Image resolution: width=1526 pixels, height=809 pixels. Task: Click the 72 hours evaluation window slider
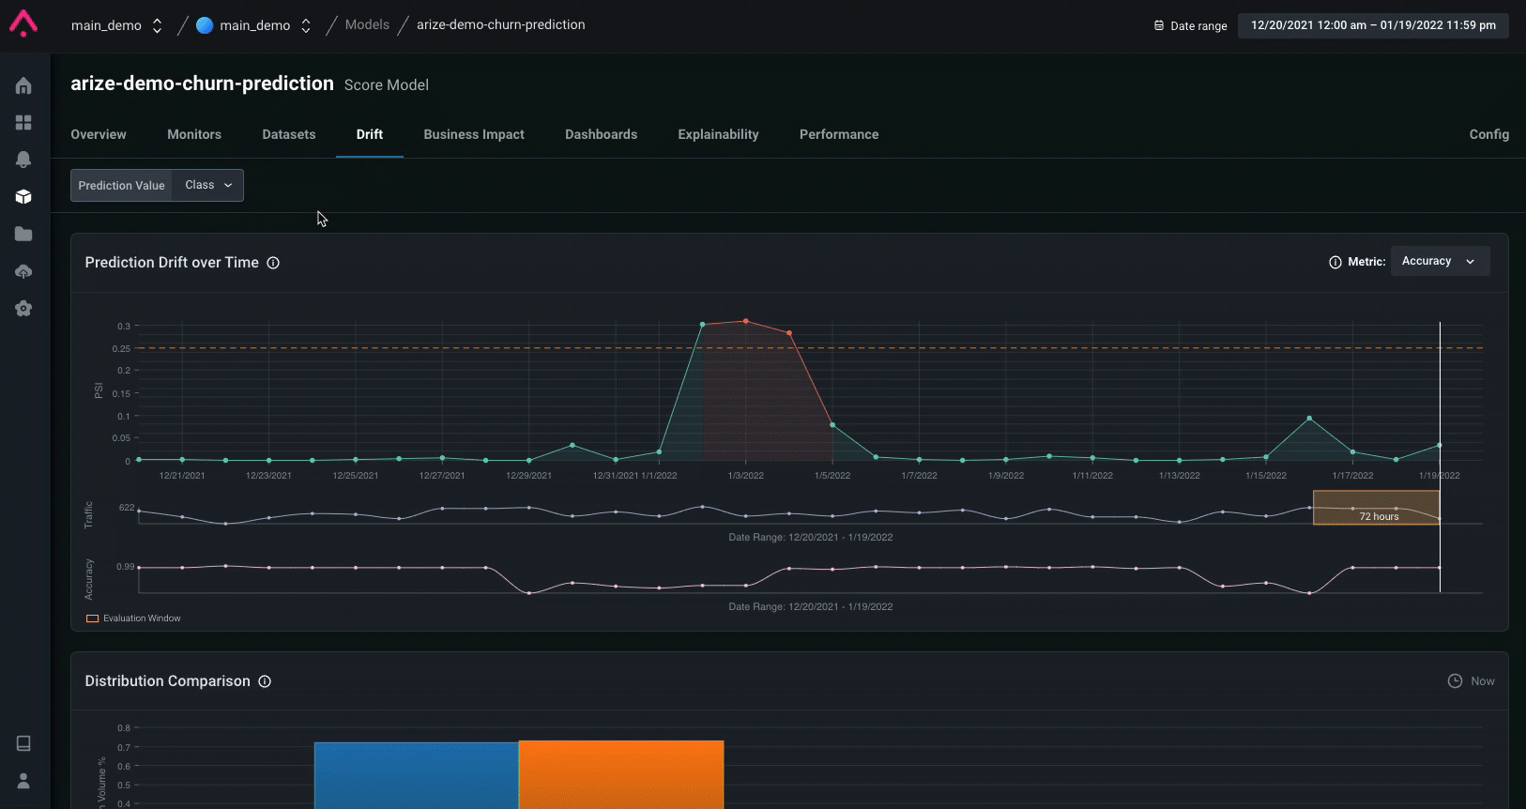pos(1376,508)
